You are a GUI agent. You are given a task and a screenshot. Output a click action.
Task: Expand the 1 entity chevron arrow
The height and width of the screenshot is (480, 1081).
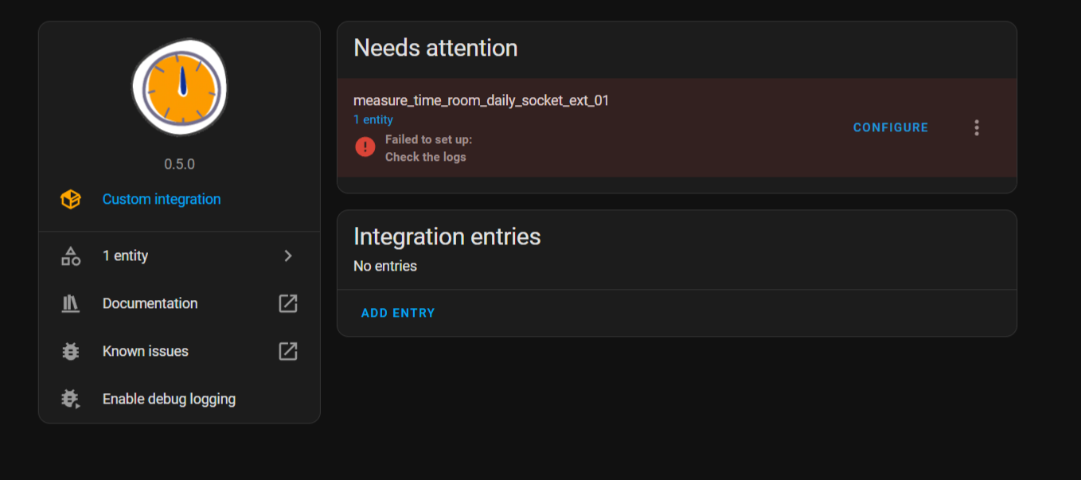288,256
